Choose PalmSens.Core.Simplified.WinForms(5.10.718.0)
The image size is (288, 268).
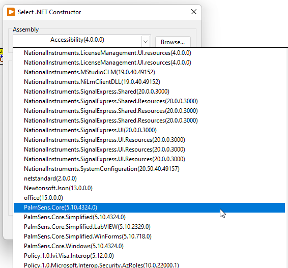[150, 236]
